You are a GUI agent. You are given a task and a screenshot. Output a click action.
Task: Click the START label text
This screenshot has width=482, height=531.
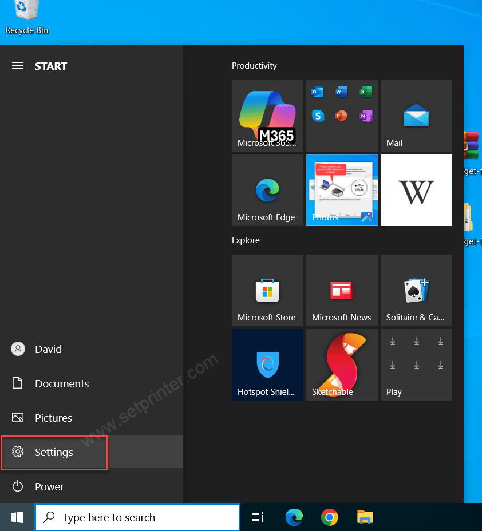click(x=51, y=66)
